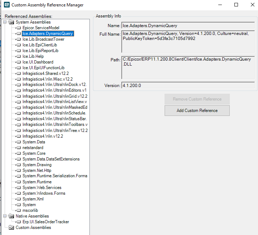Select the Ice.Lib.EpiClientLib entry
The image size is (258, 235).
[40, 45]
